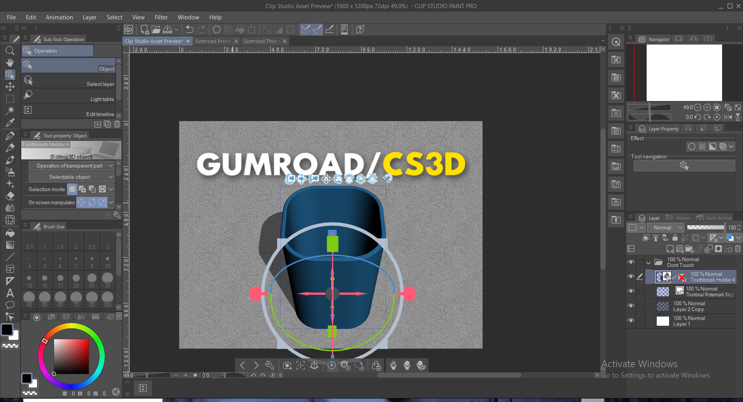Click the main color black swatch
The height and width of the screenshot is (402, 743).
point(7,330)
